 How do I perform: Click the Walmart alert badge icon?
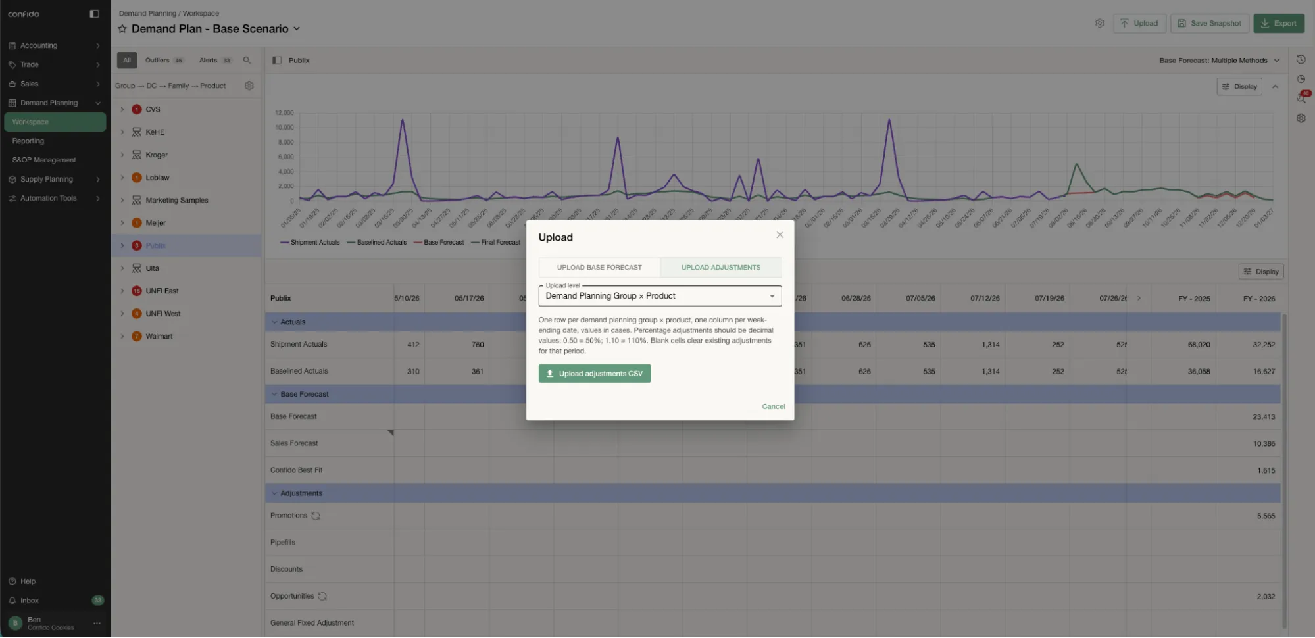pos(137,337)
